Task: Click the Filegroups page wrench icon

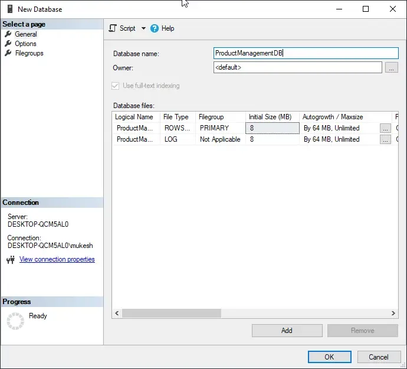Action: tap(8, 53)
